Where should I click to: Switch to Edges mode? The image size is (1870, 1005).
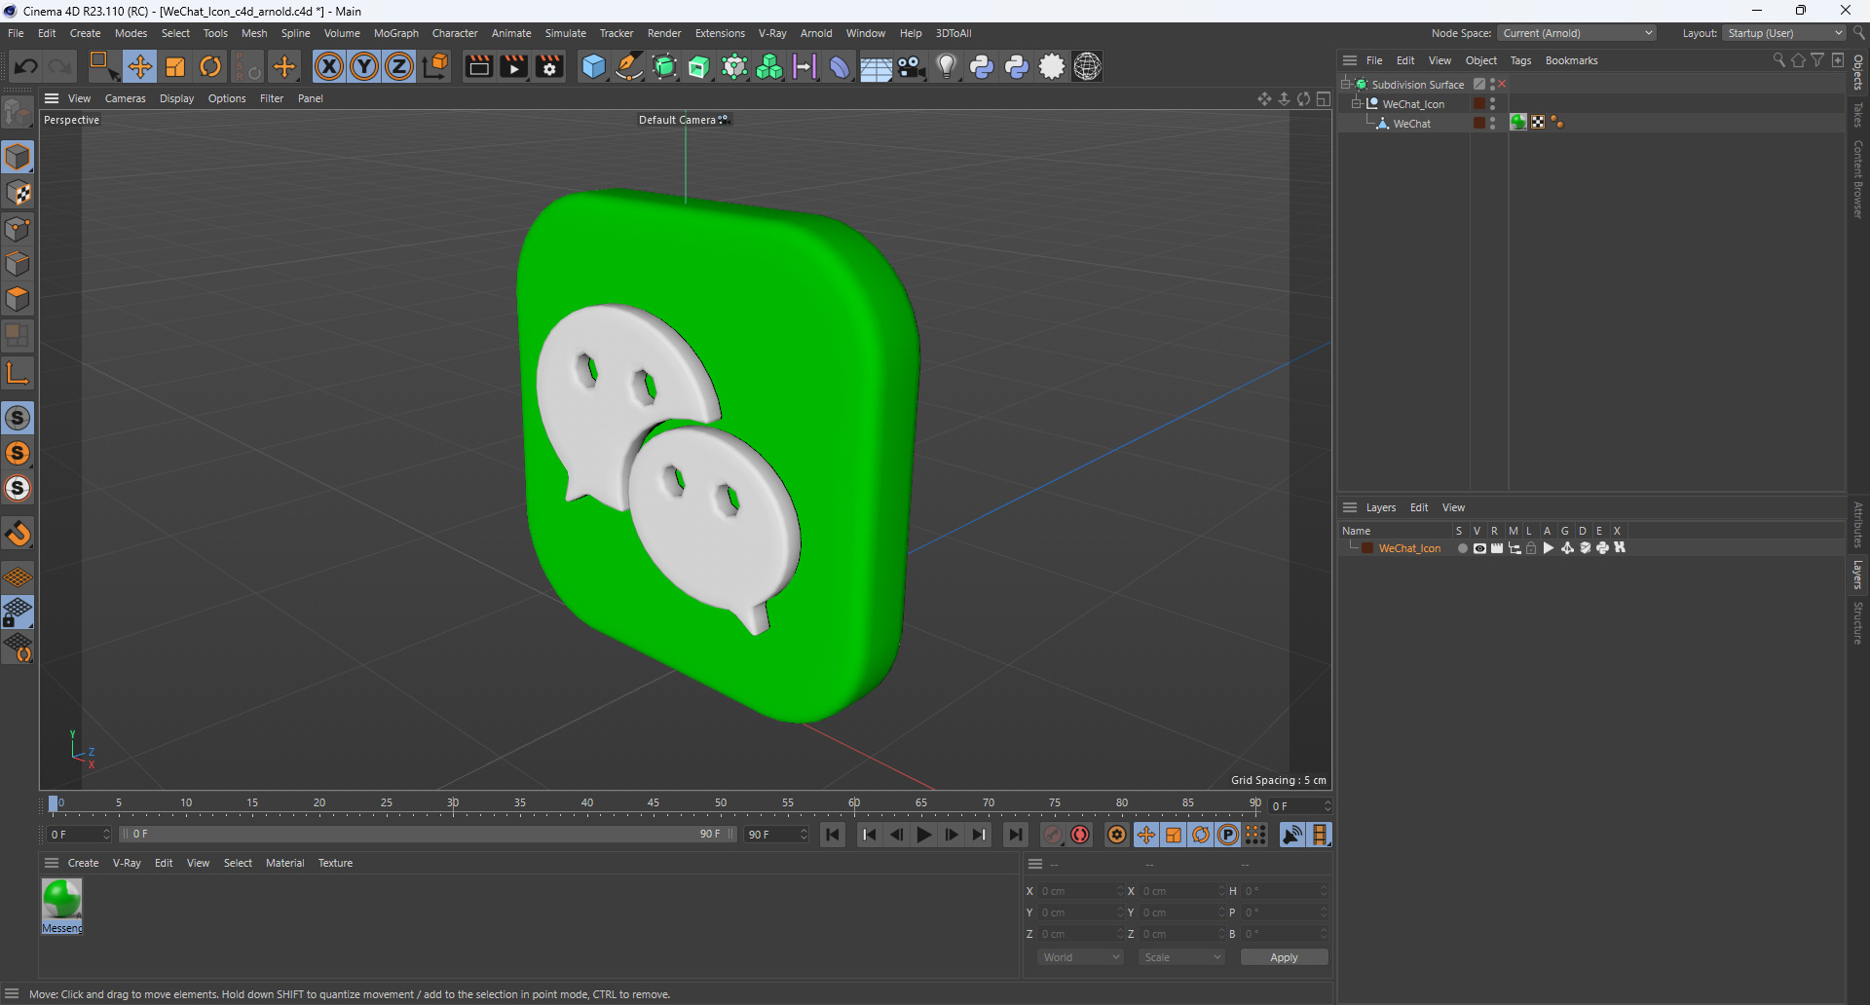point(18,264)
